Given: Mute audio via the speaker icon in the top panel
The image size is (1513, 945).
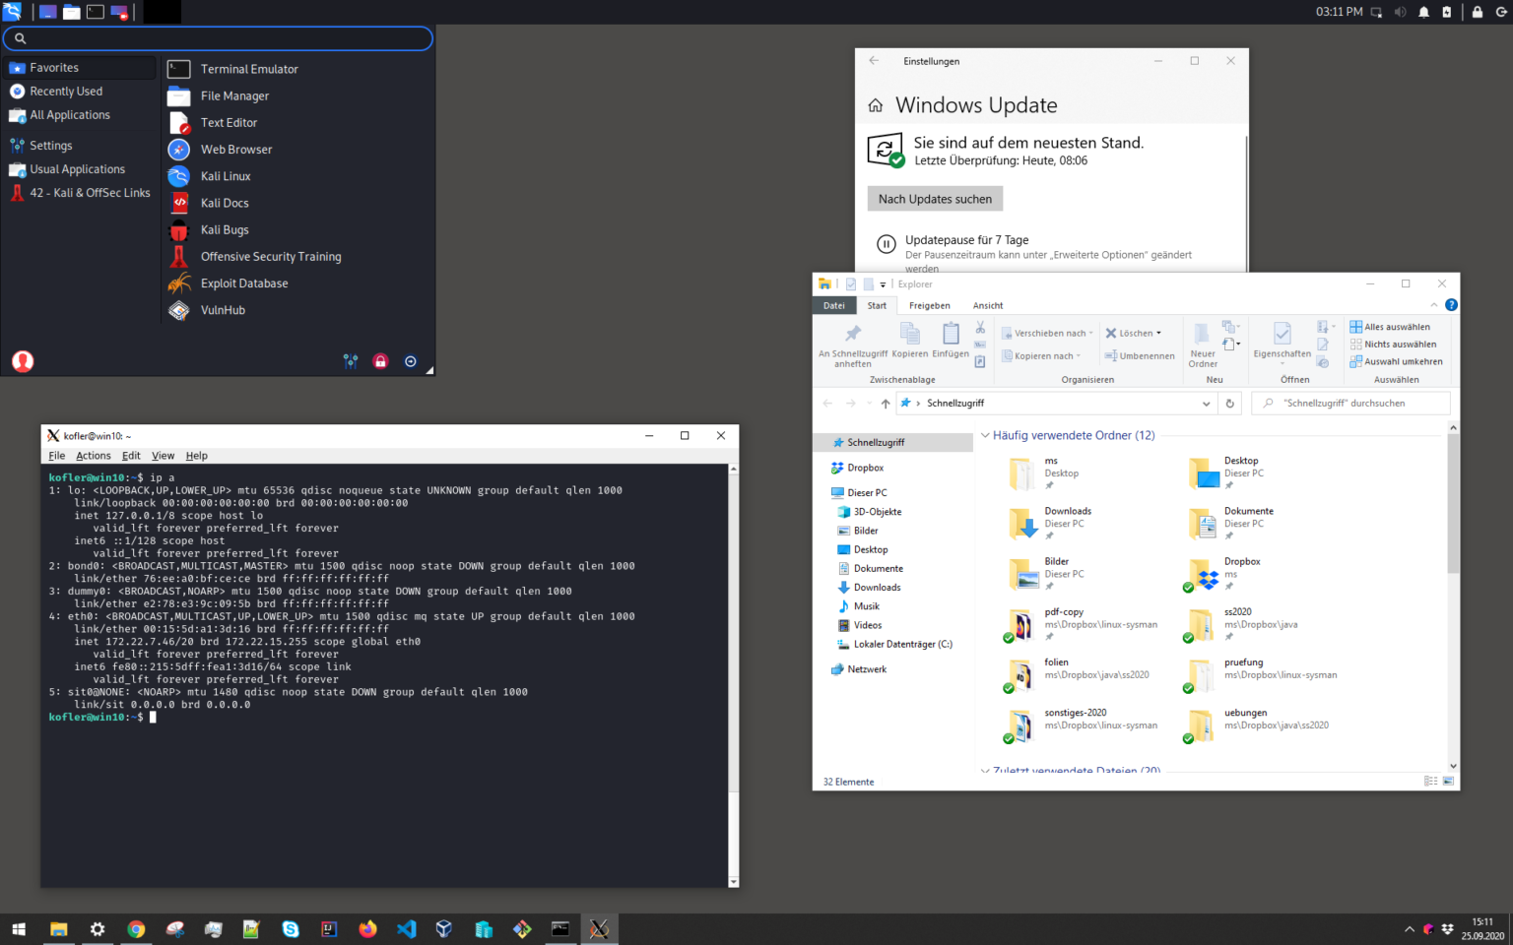Looking at the screenshot, I should click(1400, 12).
